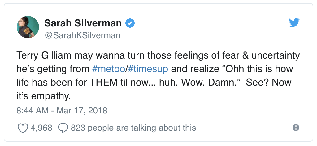Click the "it's empathy." closing text
Screen dimensions: 317x146
[x=44, y=96]
